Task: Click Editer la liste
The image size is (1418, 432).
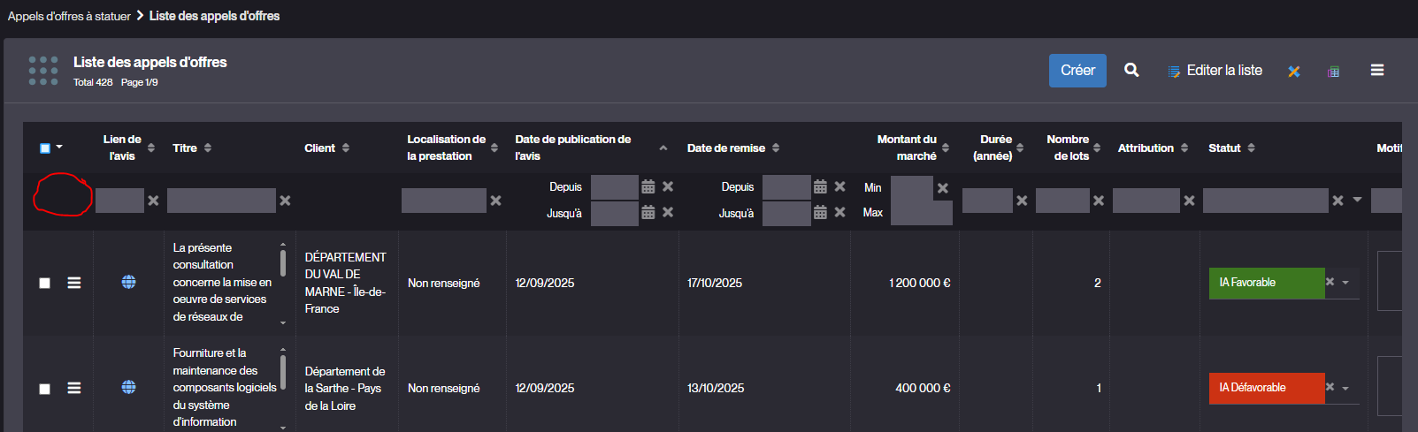Action: point(1223,71)
